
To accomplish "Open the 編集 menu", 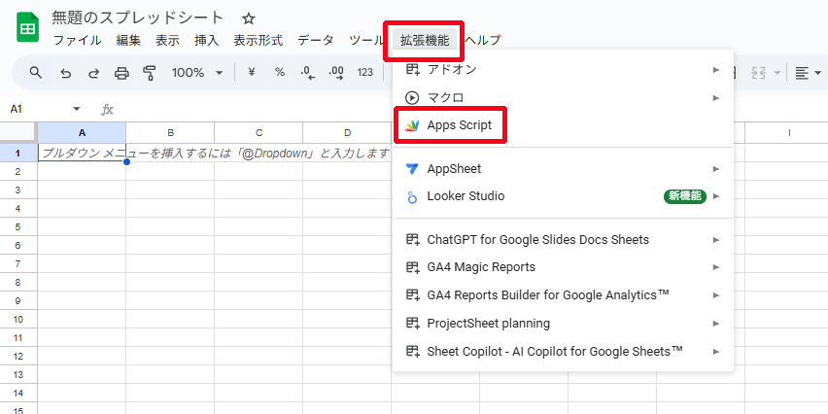I will tap(128, 40).
